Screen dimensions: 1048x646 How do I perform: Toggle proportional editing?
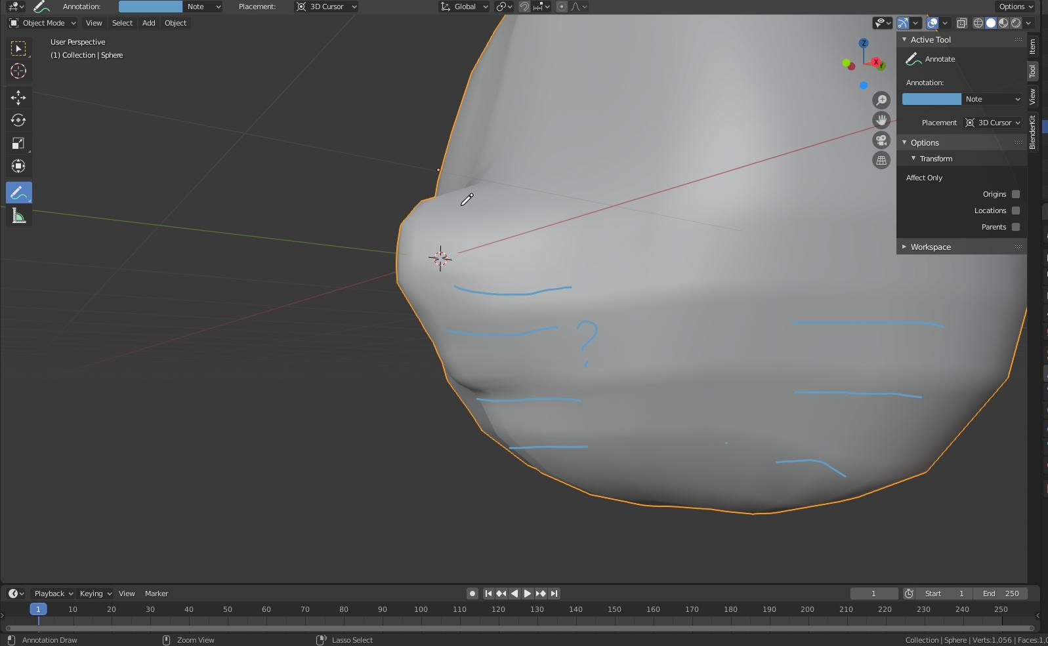(562, 7)
